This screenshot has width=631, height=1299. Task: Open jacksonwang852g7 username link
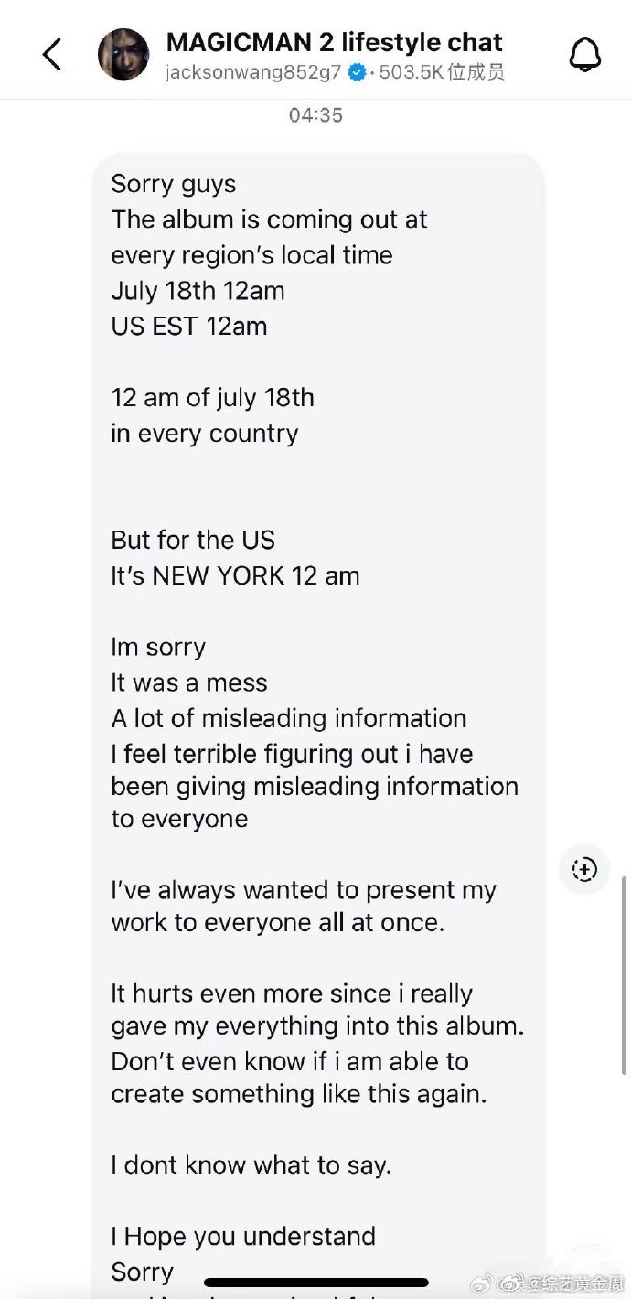click(x=253, y=72)
